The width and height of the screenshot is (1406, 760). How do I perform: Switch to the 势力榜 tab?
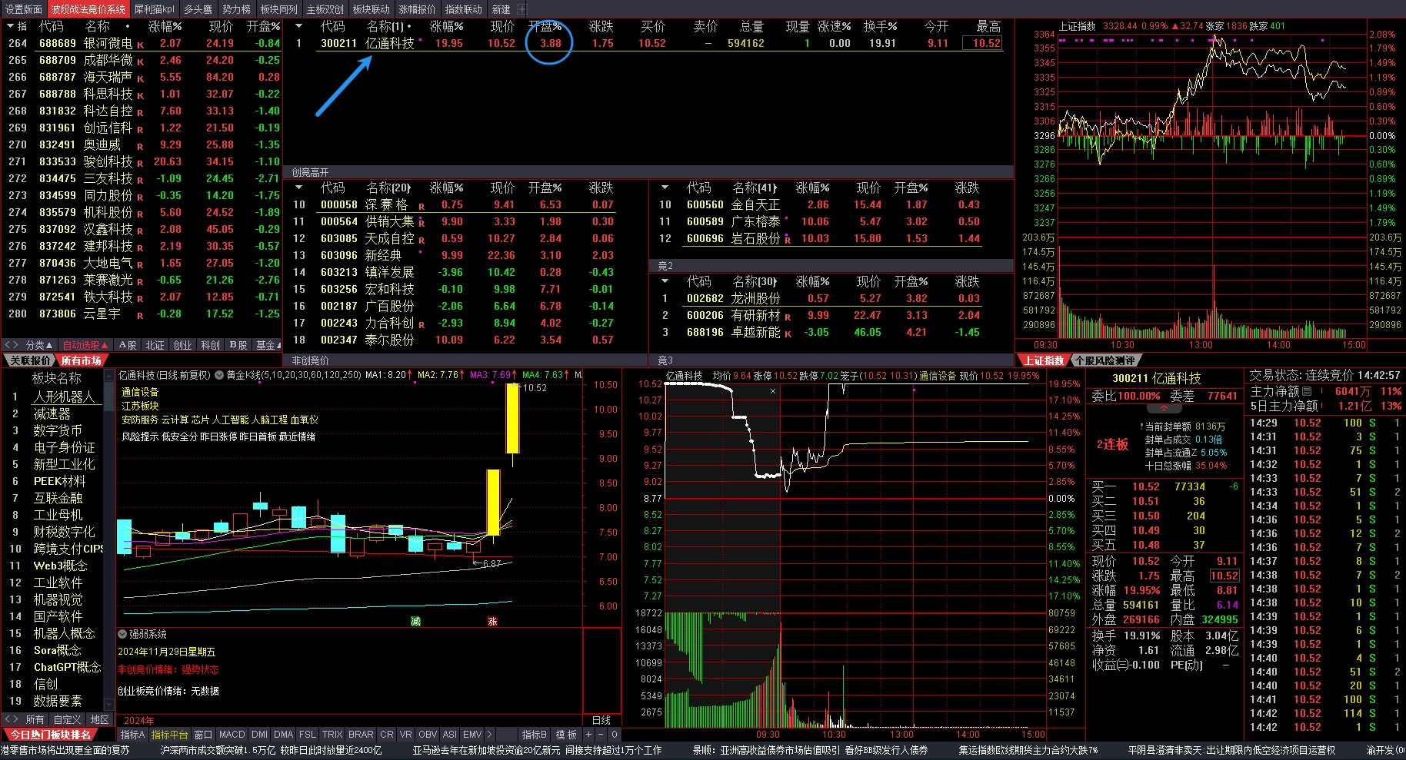coord(236,9)
